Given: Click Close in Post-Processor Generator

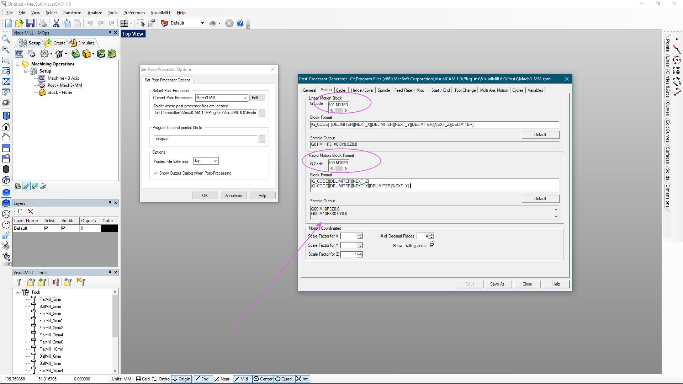Looking at the screenshot, I should (527, 284).
